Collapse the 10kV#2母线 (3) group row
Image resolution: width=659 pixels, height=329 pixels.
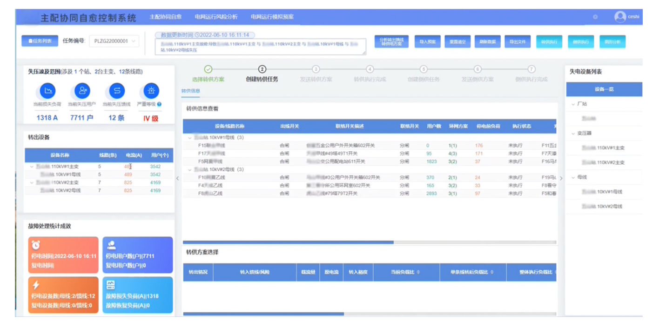click(189, 169)
